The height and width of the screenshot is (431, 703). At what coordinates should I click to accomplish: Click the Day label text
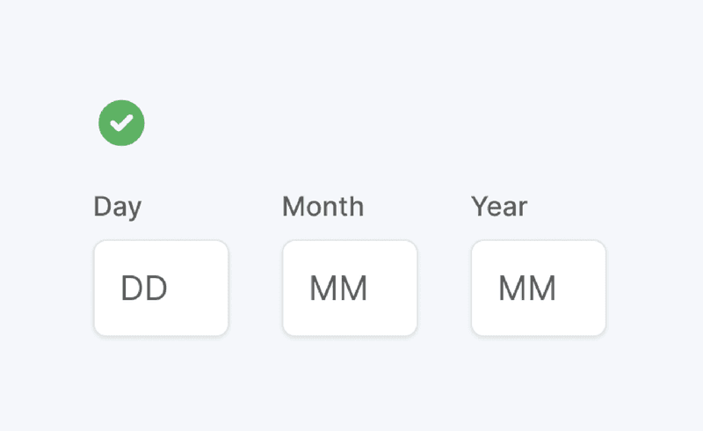pos(118,207)
